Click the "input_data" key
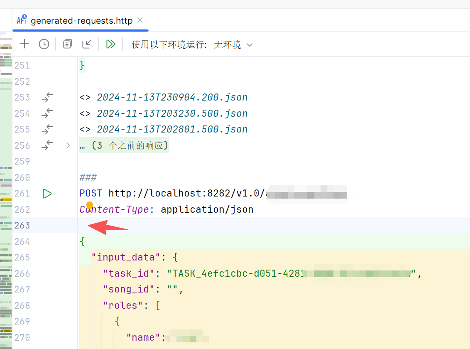 (x=126, y=257)
